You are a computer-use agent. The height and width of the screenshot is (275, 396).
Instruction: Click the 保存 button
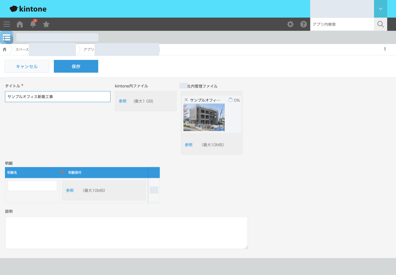76,66
